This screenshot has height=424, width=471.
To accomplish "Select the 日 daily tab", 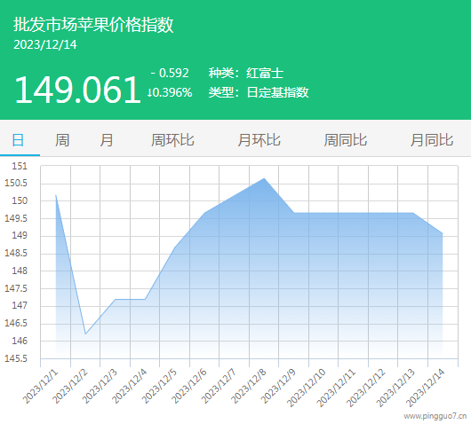I will [18, 140].
